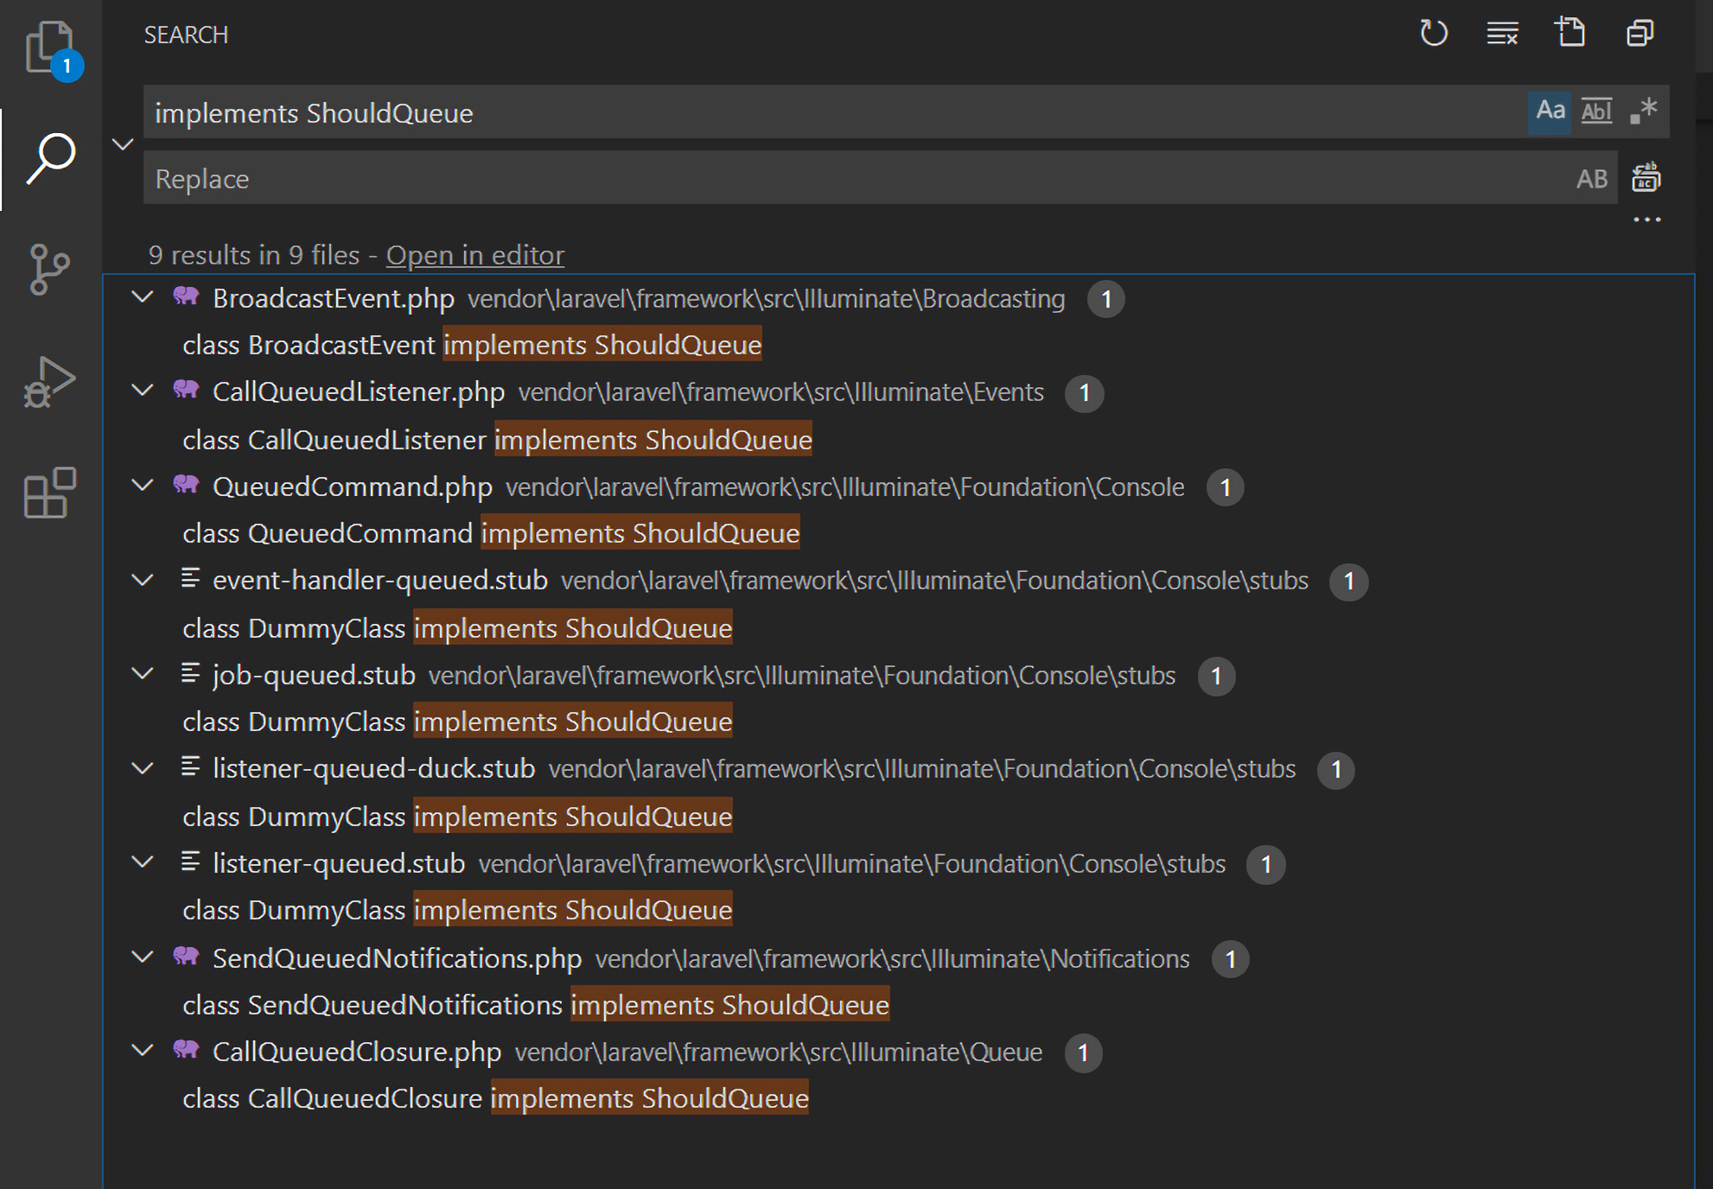Select the event-handler-queued.stub file name
This screenshot has width=1713, height=1189.
coord(380,580)
